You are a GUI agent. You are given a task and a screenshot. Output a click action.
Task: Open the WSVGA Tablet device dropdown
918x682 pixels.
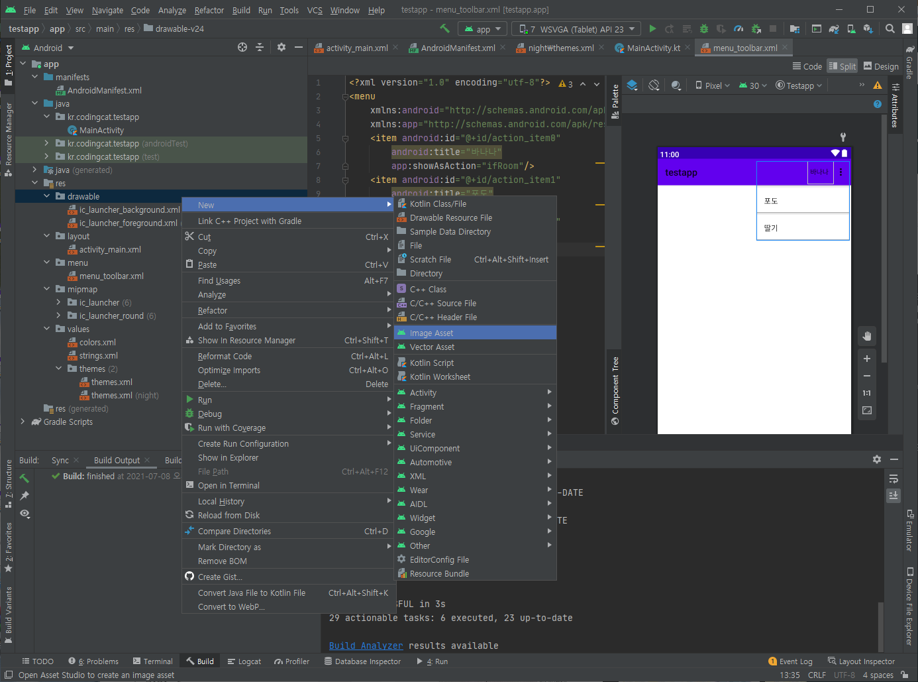point(576,29)
